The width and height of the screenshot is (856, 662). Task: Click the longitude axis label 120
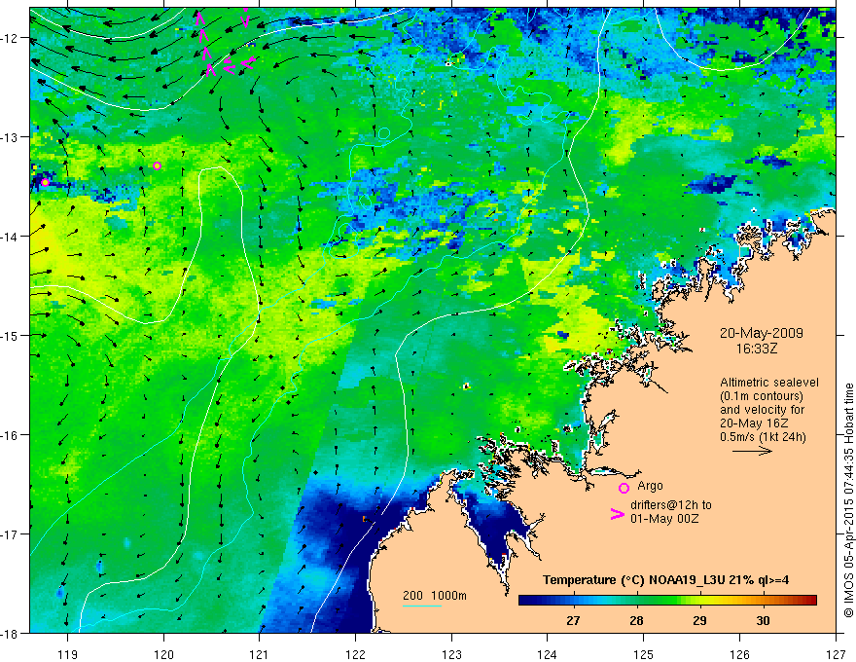point(163,654)
